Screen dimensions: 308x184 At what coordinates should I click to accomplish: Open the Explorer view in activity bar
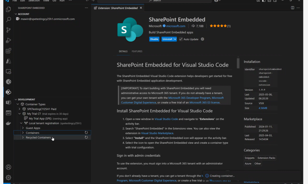pyautogui.click(x=8, y=9)
